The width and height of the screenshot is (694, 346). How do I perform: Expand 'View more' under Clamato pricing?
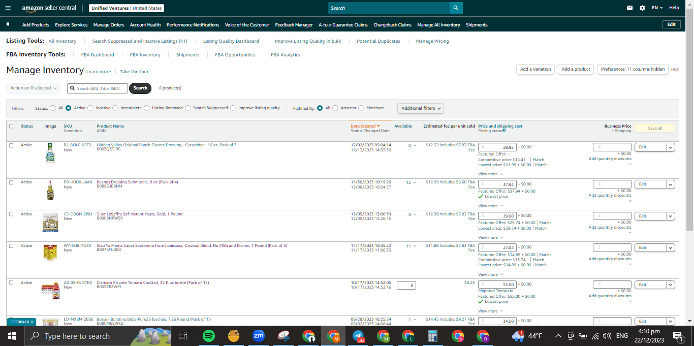[x=491, y=311]
